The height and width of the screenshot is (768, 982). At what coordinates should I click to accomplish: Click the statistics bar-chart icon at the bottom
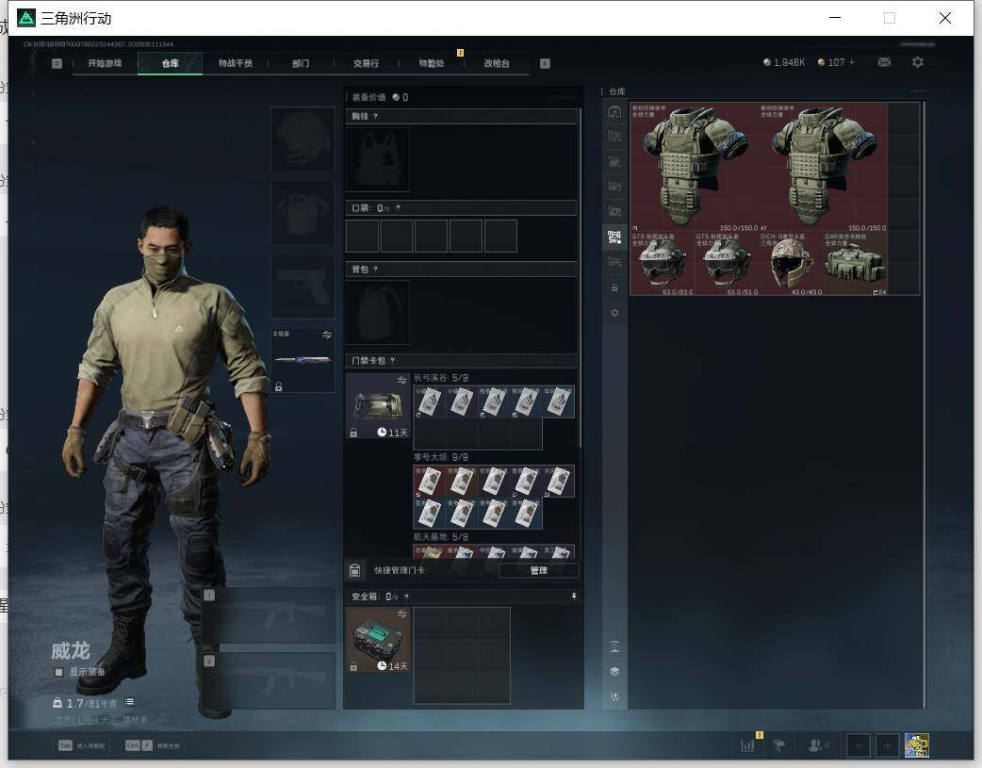click(747, 745)
